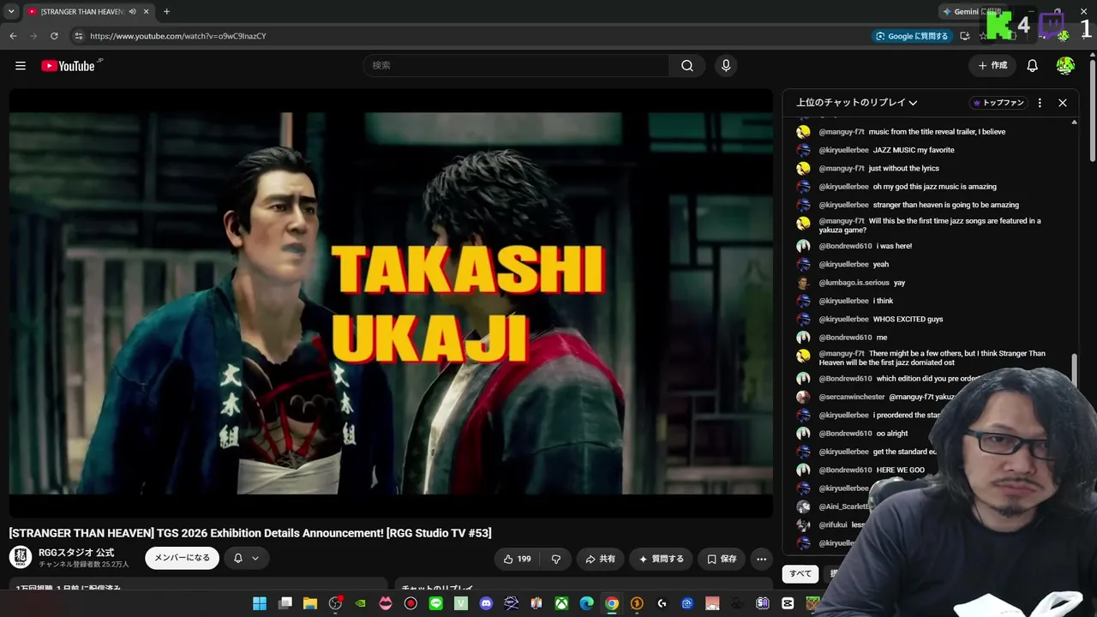Click chat message "i was here!"
Image resolution: width=1097 pixels, height=617 pixels.
click(x=894, y=246)
